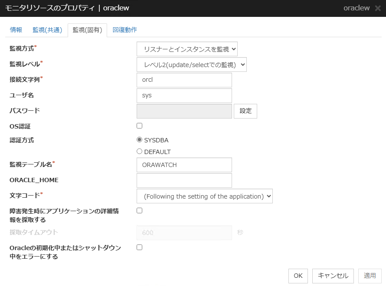
Task: Apply changes with the 適用 button
Action: click(x=370, y=276)
